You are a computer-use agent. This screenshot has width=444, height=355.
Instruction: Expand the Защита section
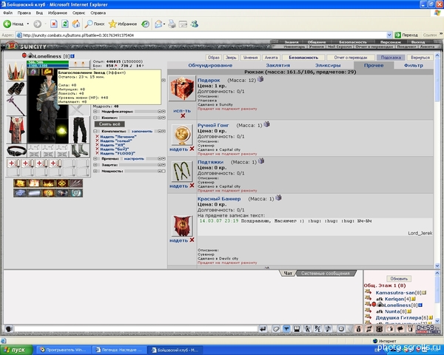pos(95,165)
